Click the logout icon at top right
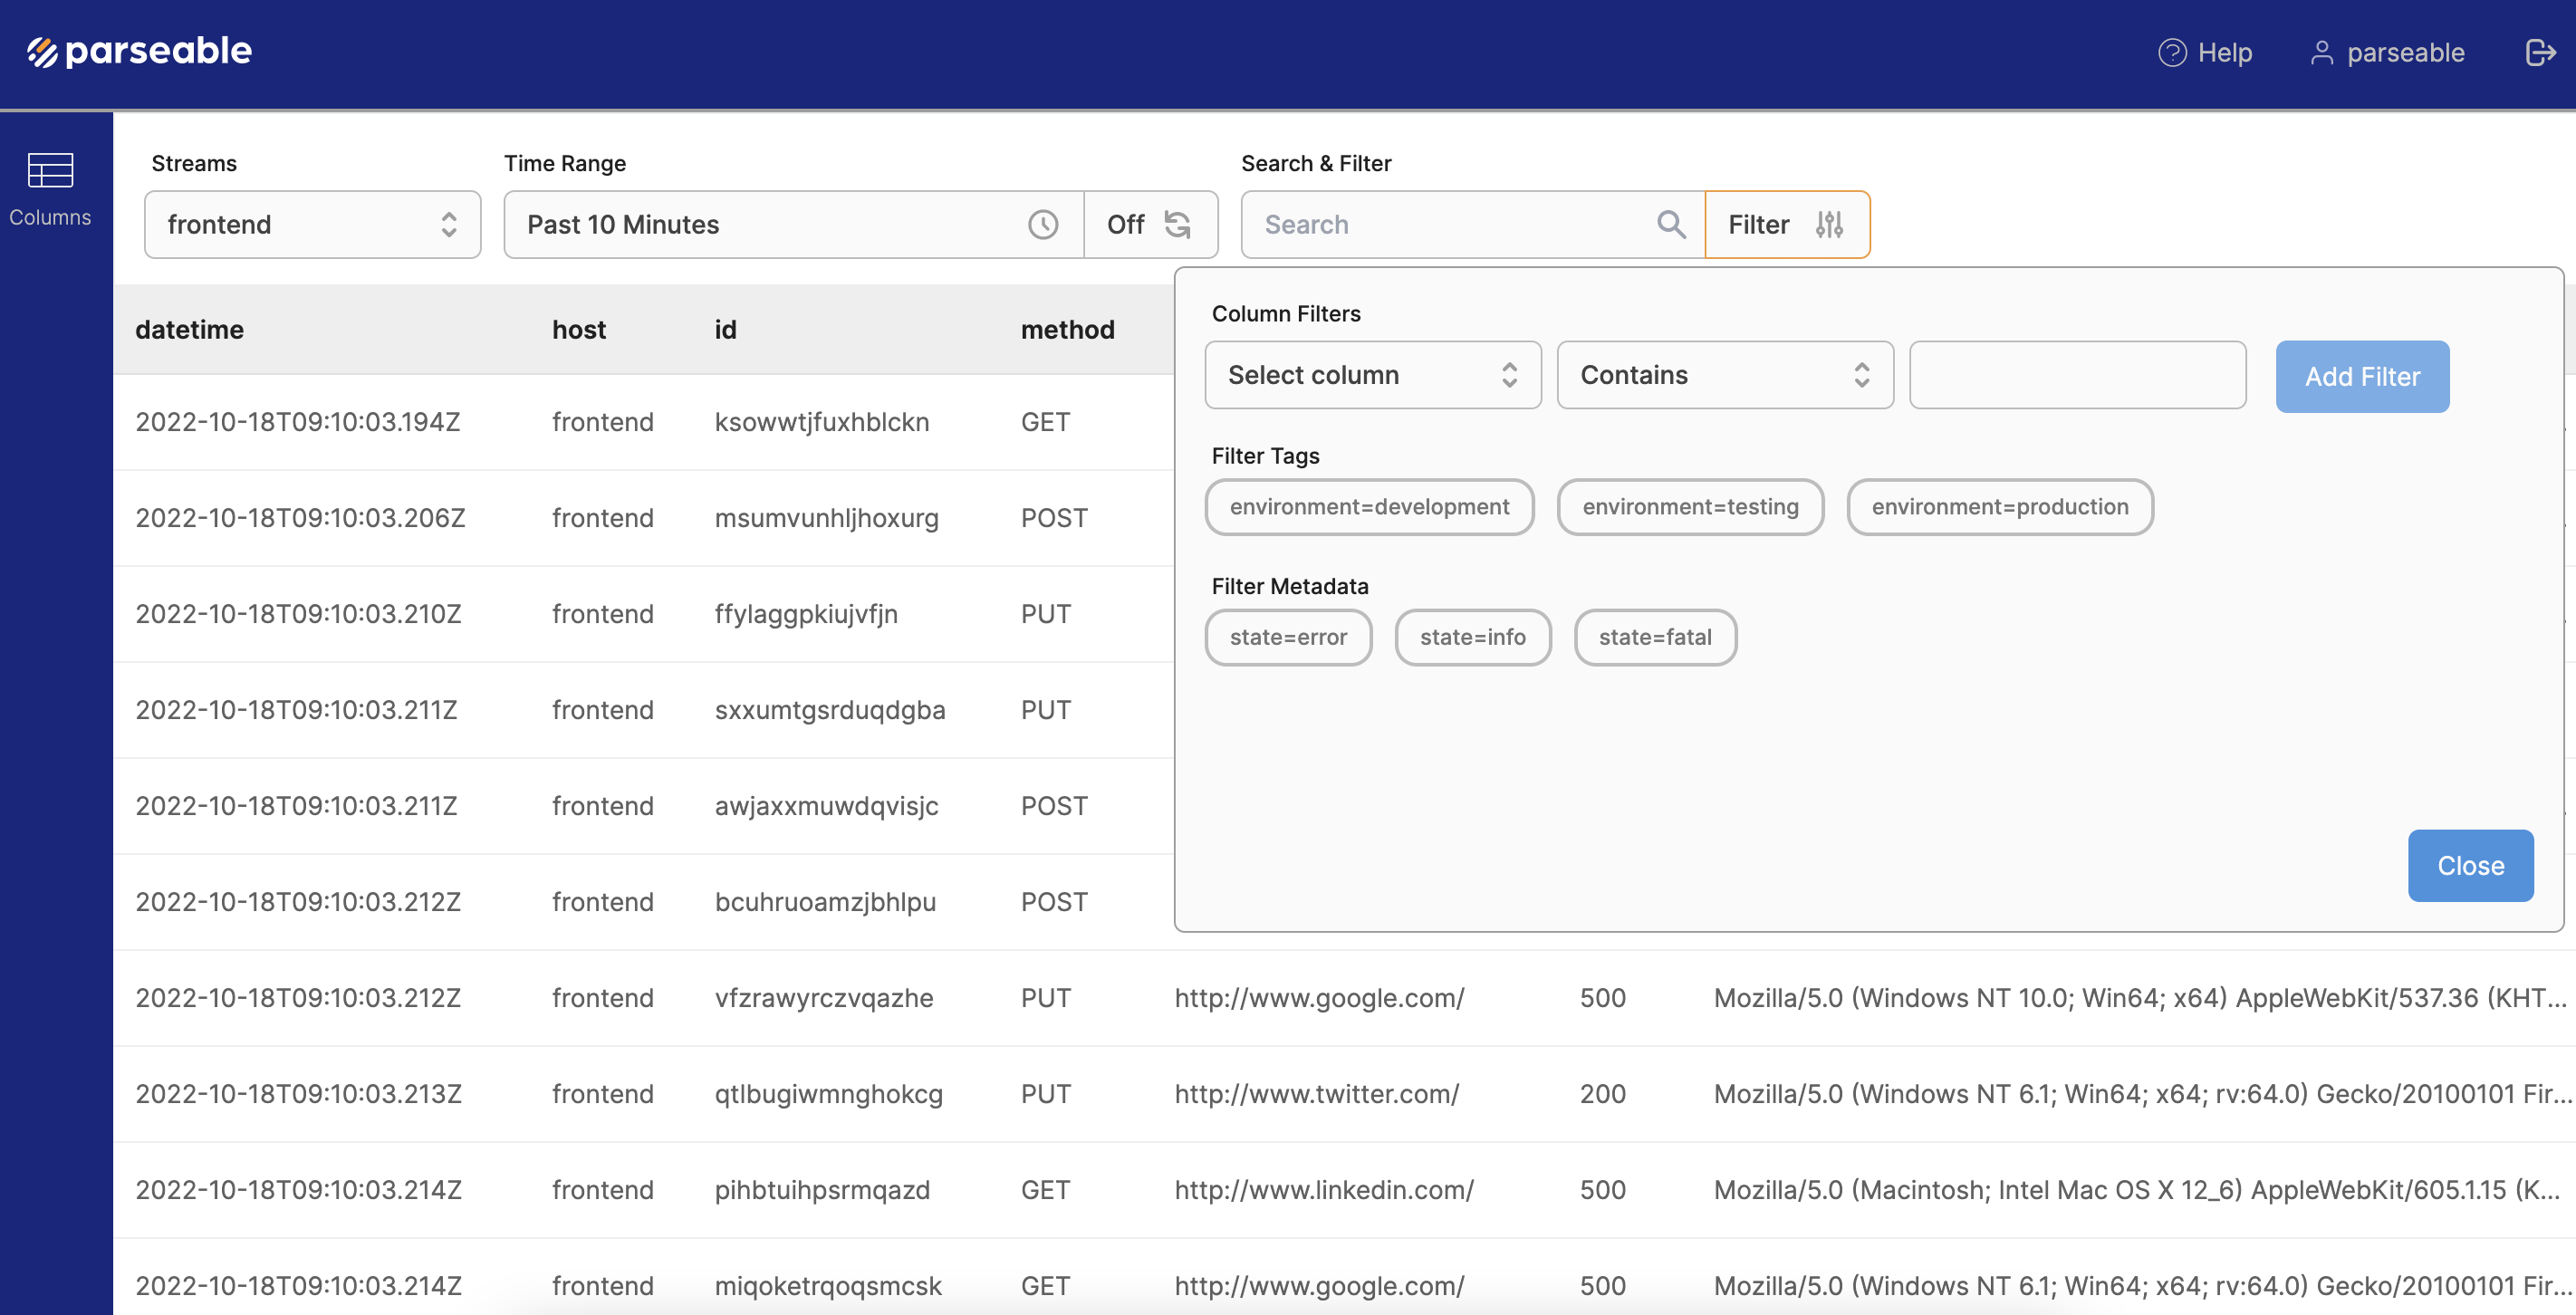The height and width of the screenshot is (1315, 2576). (2538, 52)
